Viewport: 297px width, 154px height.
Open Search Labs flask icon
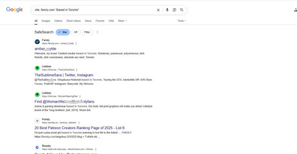pos(295,10)
